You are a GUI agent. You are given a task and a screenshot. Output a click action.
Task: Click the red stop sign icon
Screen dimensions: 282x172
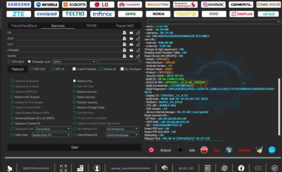point(204,150)
